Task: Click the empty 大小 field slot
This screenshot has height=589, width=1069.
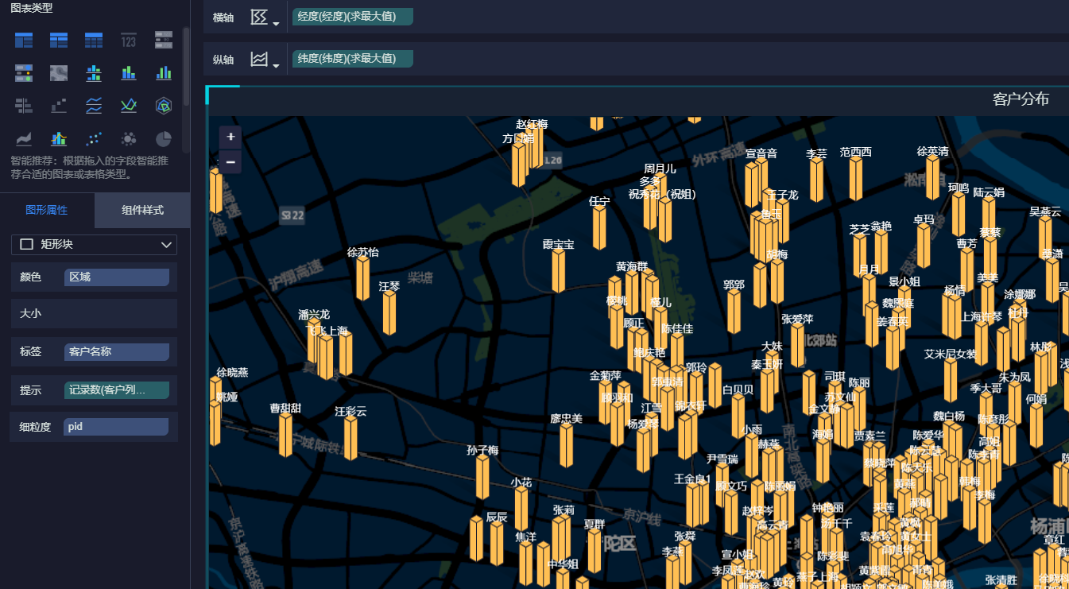Action: [x=117, y=314]
